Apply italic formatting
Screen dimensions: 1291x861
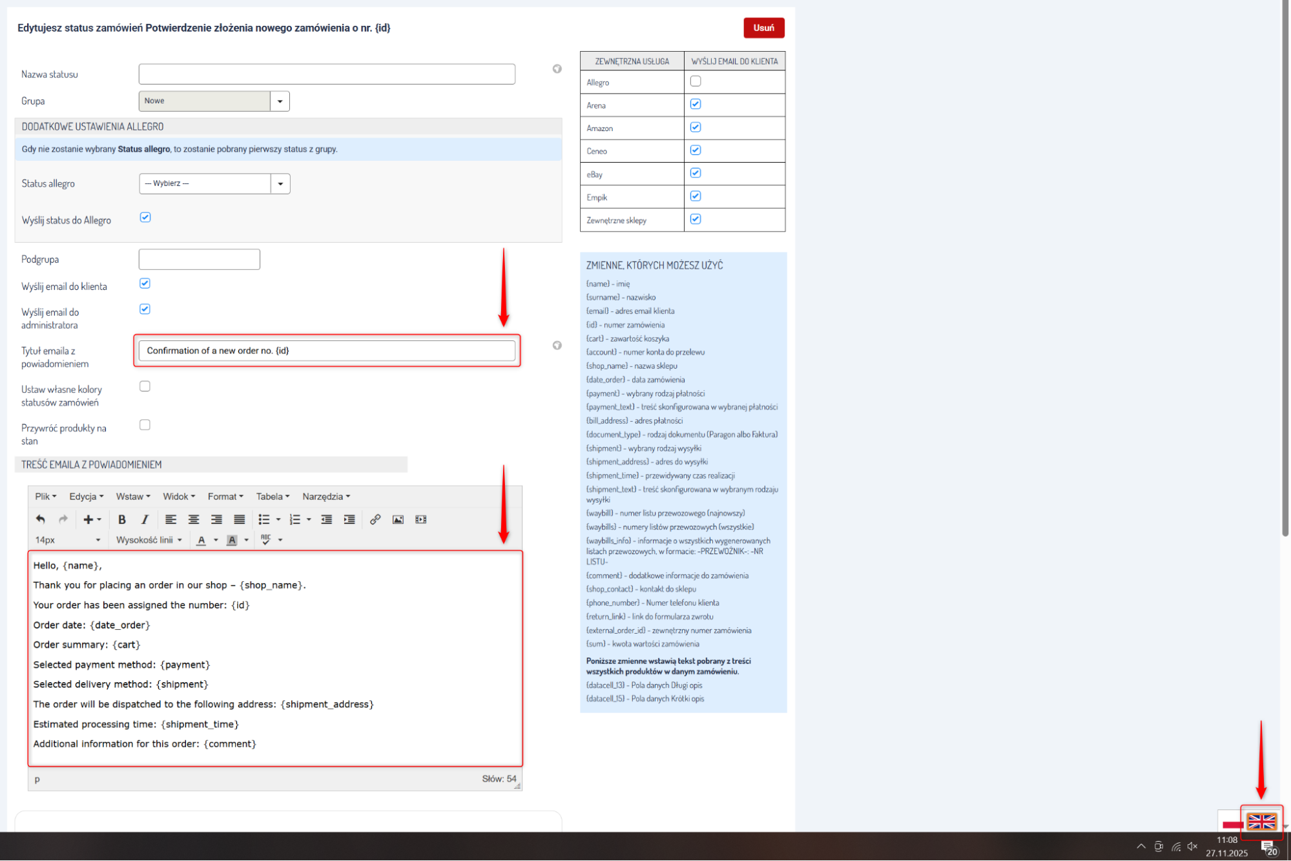pyautogui.click(x=145, y=519)
